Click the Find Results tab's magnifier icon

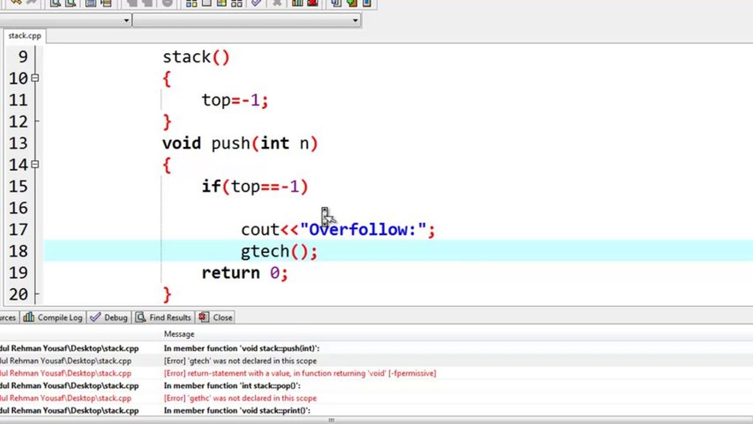point(141,317)
